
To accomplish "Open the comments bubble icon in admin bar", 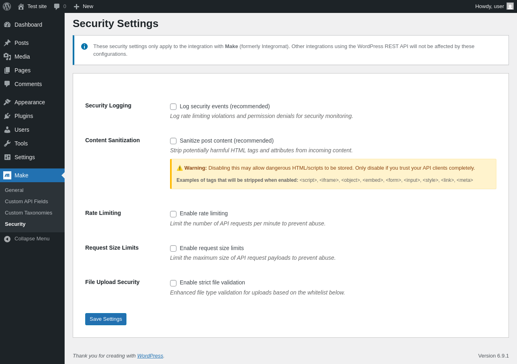I will (57, 6).
